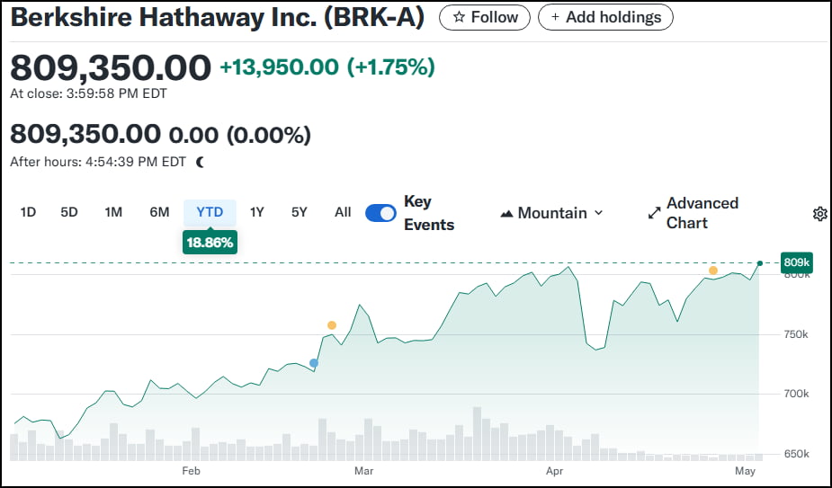Select the 5D time range

tap(69, 213)
